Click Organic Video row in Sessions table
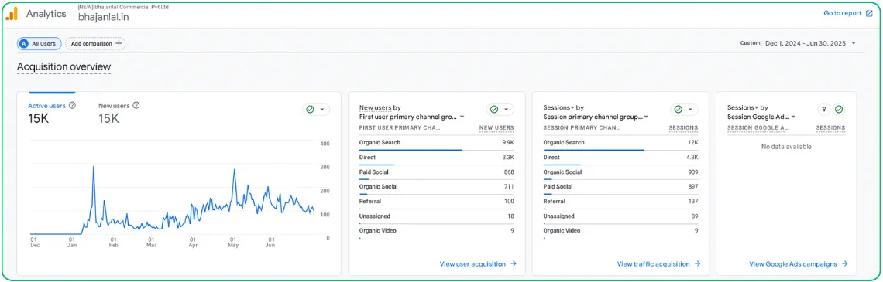Screen dimensions: 883x282 pyautogui.click(x=620, y=231)
